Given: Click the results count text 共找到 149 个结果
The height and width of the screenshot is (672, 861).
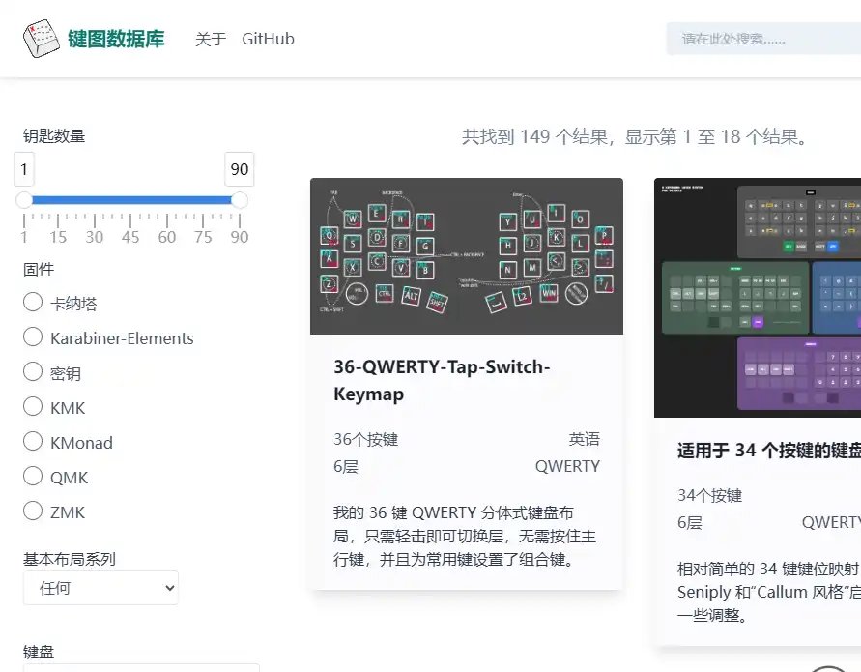Looking at the screenshot, I should 634,137.
